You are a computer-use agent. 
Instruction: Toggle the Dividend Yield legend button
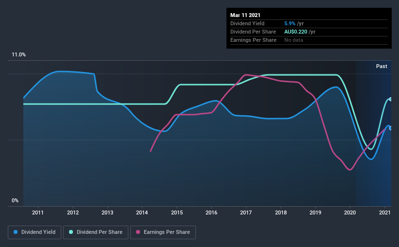[x=35, y=232]
